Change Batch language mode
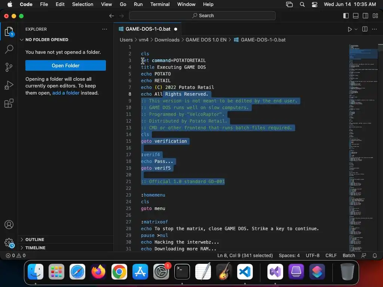The width and height of the screenshot is (383, 287). pyautogui.click(x=349, y=256)
